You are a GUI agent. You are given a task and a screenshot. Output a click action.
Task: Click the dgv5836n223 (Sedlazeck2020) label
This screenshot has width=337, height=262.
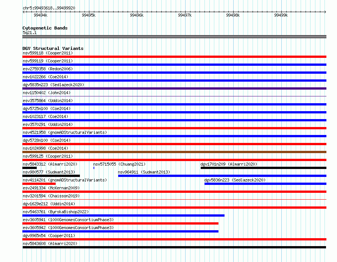tap(235, 180)
